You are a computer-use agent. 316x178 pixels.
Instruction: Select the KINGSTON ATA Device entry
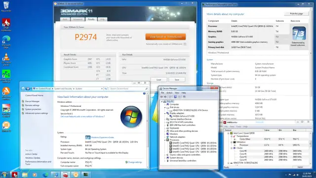click(190, 110)
